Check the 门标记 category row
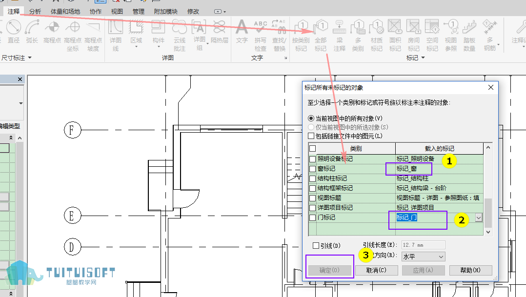The image size is (526, 297). click(x=313, y=218)
